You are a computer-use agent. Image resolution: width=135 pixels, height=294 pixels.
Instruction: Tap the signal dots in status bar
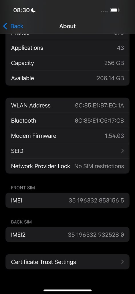pyautogui.click(x=104, y=11)
